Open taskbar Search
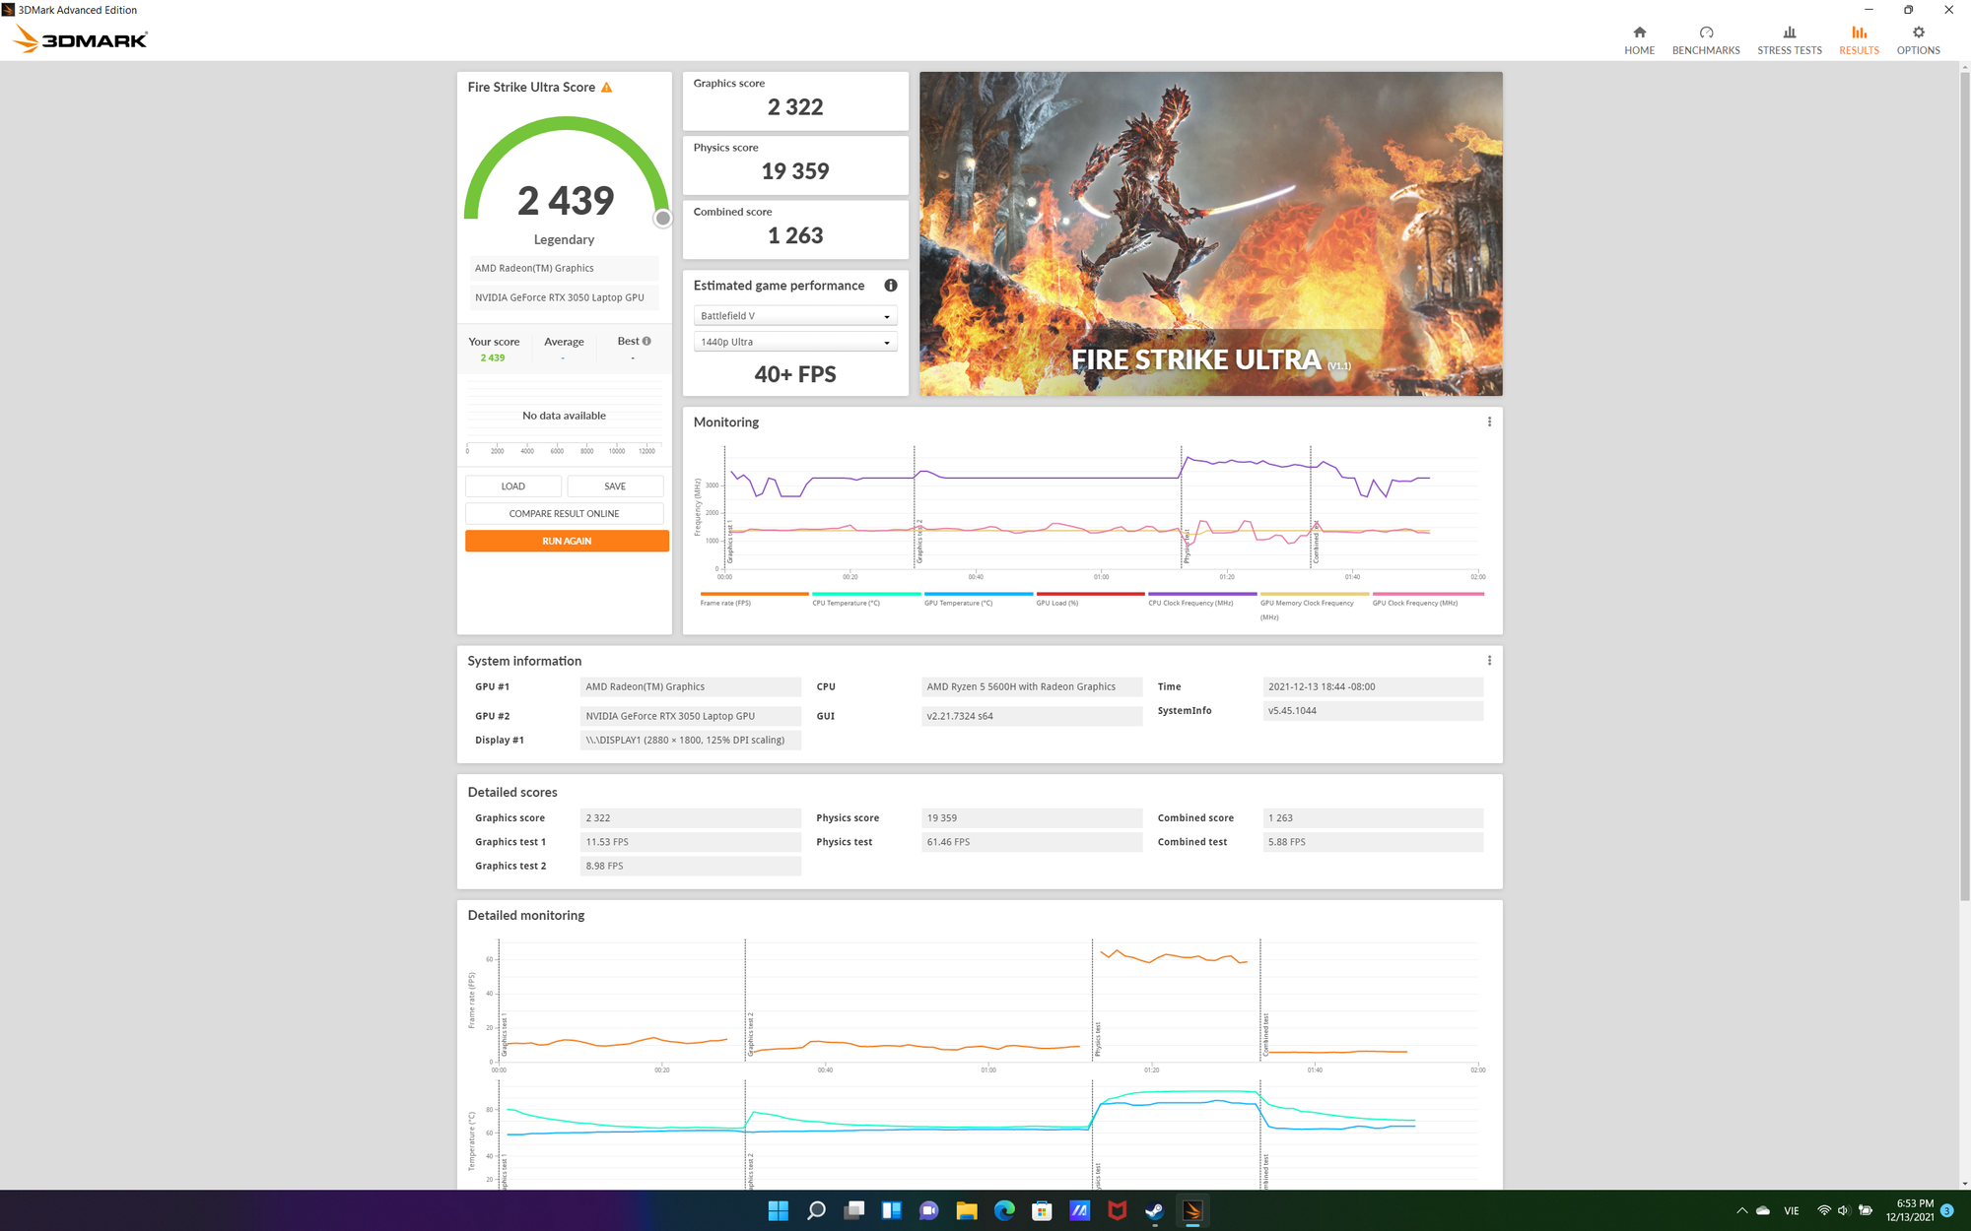 coord(816,1210)
